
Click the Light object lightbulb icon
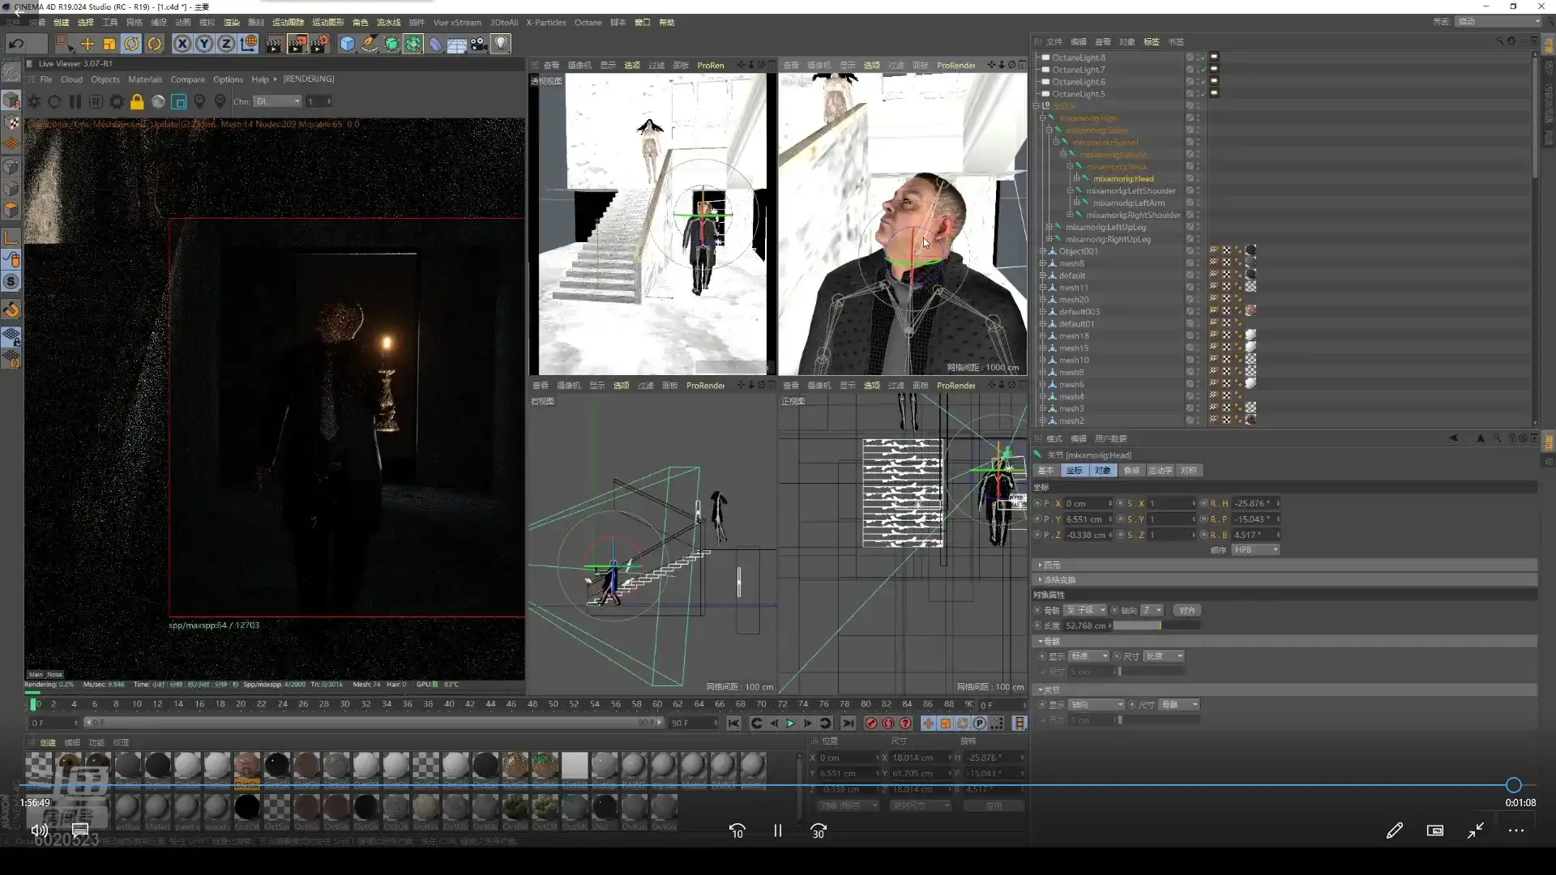pos(502,44)
